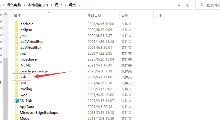
Task: Select the .android folder name
Action: pyautogui.click(x=27, y=24)
